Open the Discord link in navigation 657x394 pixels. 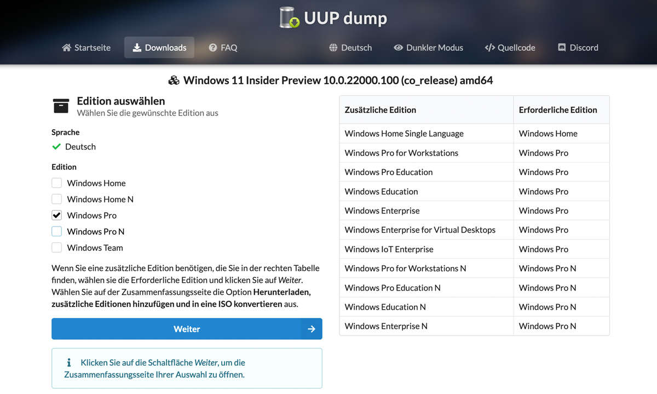[x=578, y=48]
